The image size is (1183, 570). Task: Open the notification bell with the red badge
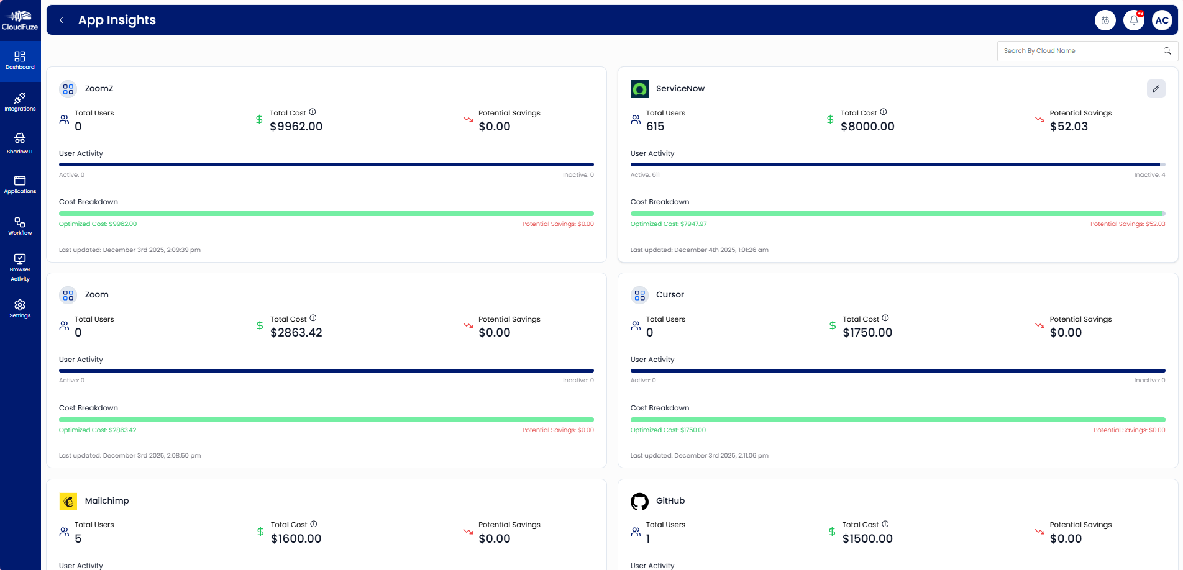[x=1133, y=20]
